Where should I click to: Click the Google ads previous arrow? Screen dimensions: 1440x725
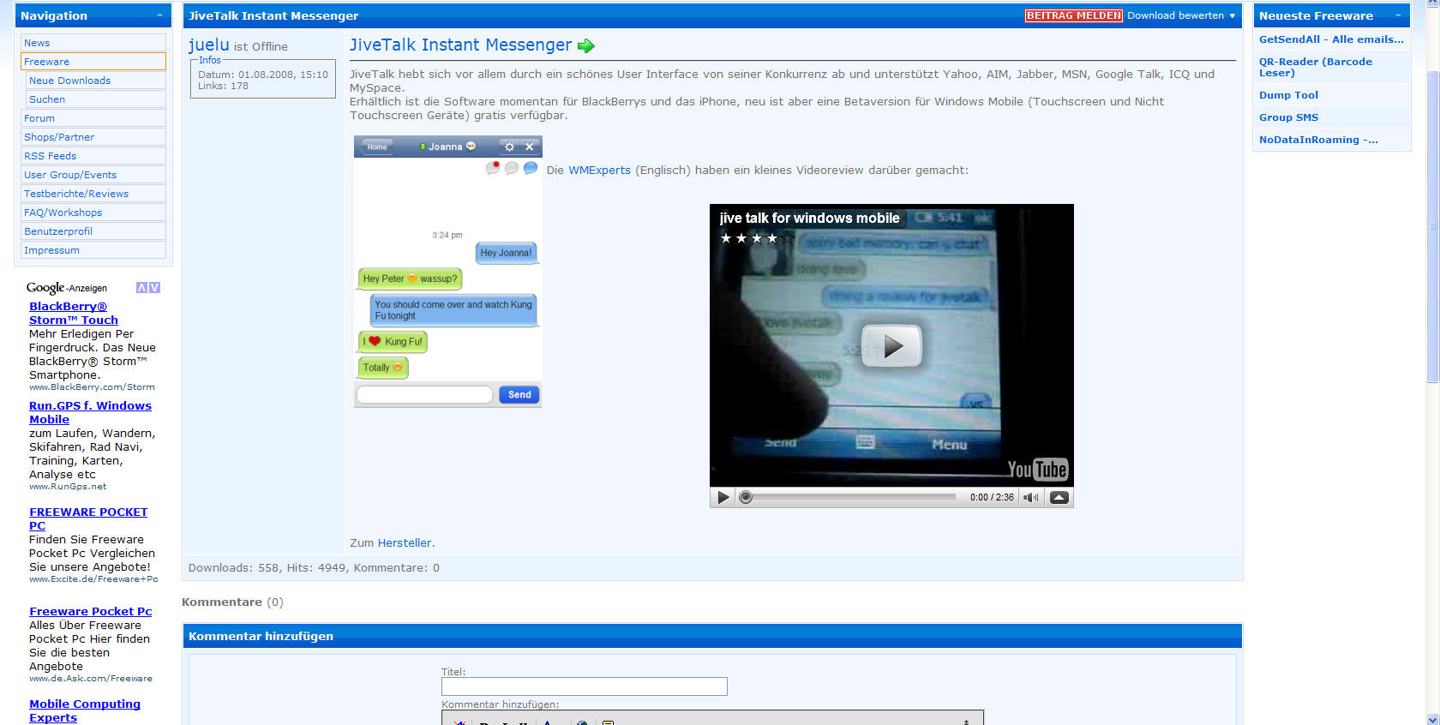(141, 288)
